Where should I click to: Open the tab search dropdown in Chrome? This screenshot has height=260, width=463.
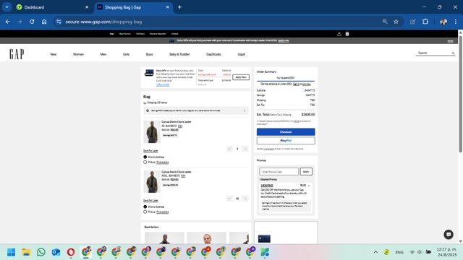point(7,7)
